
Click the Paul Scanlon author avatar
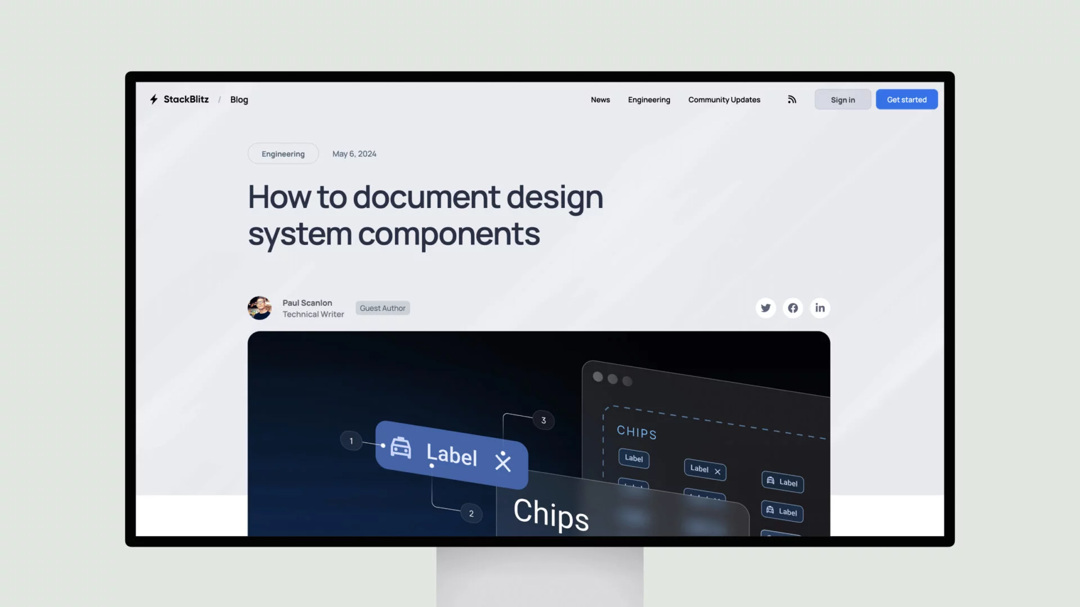260,307
